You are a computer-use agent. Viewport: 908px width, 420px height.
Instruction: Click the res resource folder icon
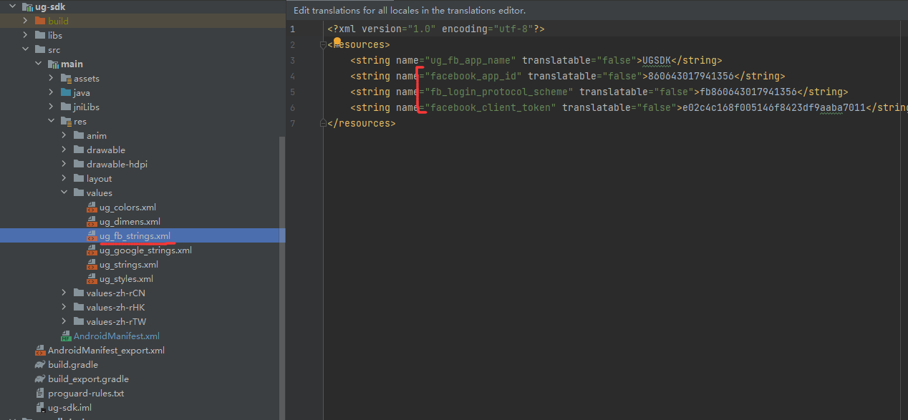(x=66, y=122)
